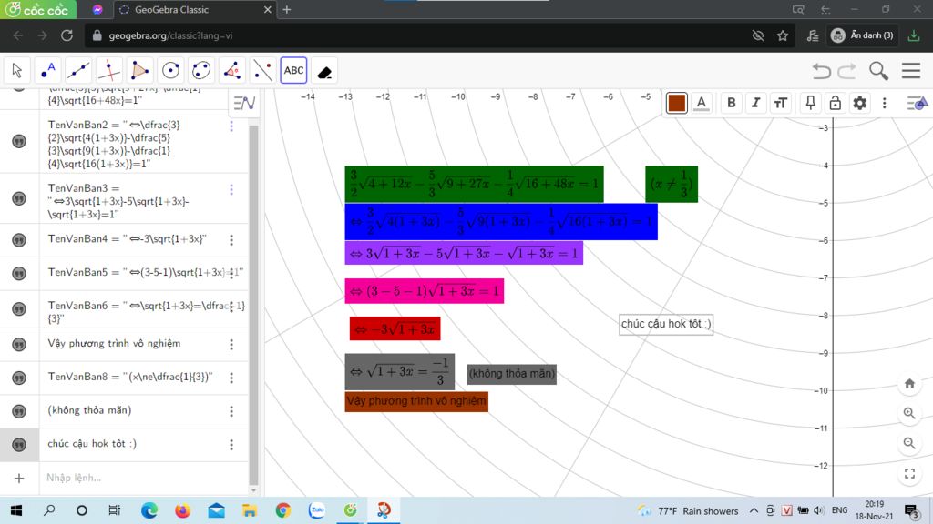Undo the last action
The height and width of the screenshot is (524, 933).
tap(822, 71)
